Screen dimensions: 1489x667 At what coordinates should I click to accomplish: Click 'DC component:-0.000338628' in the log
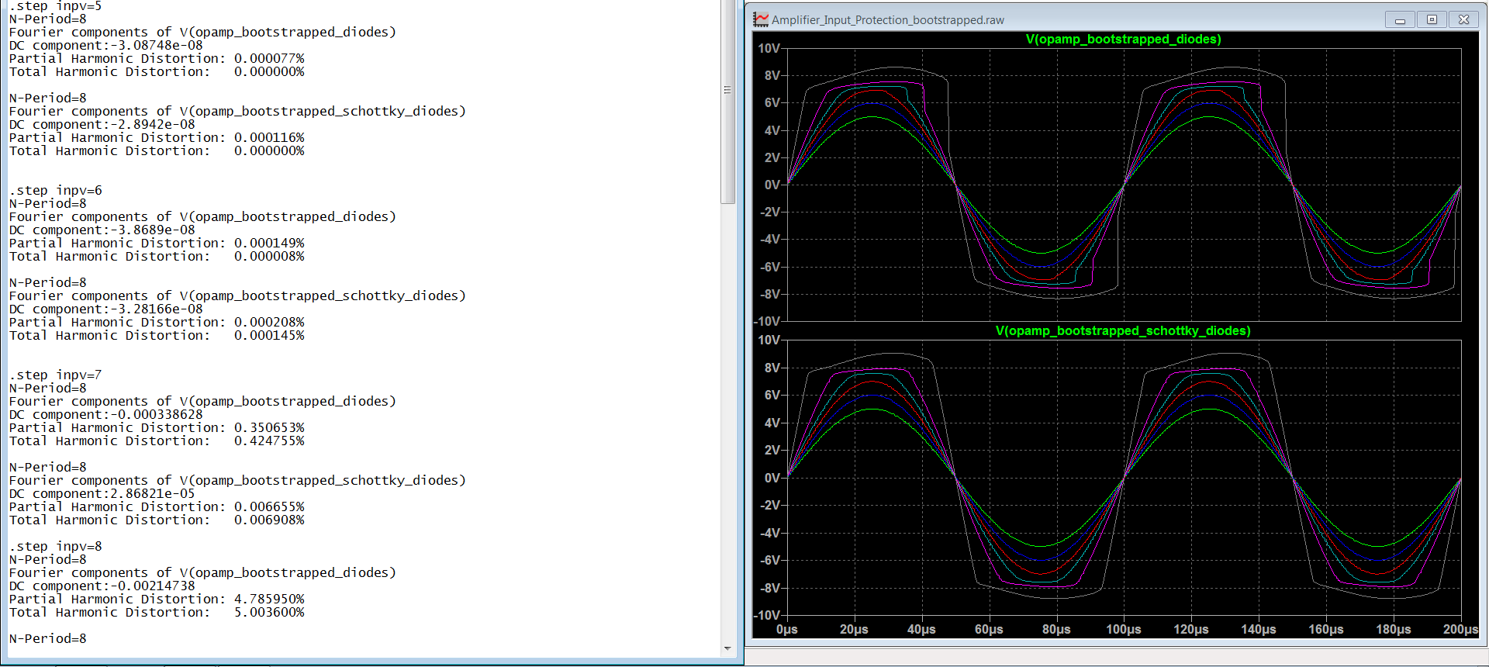click(x=106, y=414)
